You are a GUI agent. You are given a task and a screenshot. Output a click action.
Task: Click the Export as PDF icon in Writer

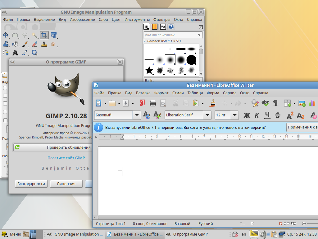coord(142,103)
